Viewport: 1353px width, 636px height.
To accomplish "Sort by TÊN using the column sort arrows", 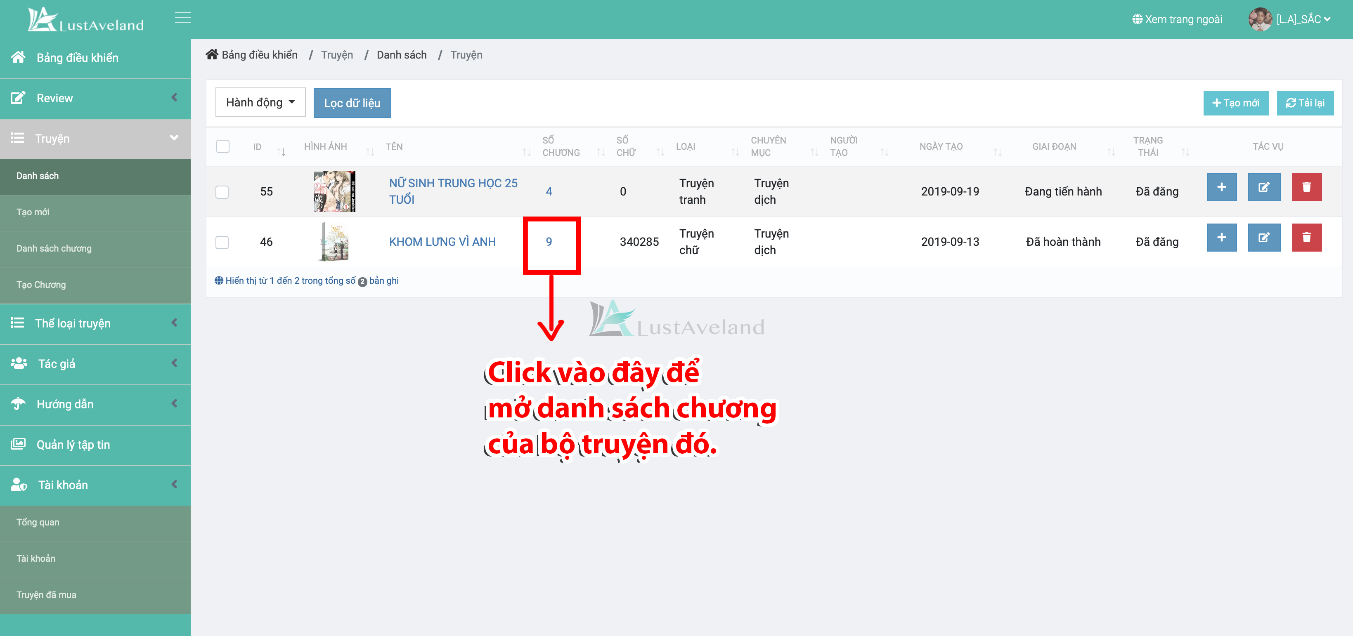I will 527,152.
